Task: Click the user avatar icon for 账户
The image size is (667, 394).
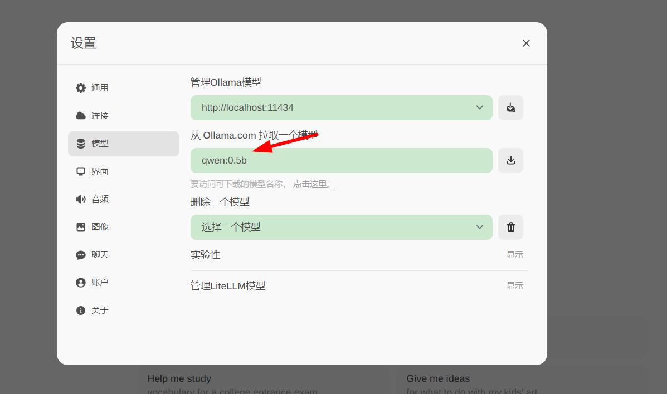Action: pyautogui.click(x=80, y=283)
